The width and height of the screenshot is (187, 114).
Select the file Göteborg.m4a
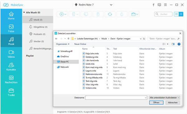pyautogui.click(x=92, y=57)
